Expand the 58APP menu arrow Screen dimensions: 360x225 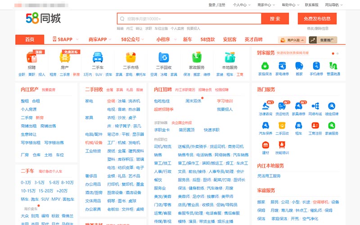click(x=77, y=40)
